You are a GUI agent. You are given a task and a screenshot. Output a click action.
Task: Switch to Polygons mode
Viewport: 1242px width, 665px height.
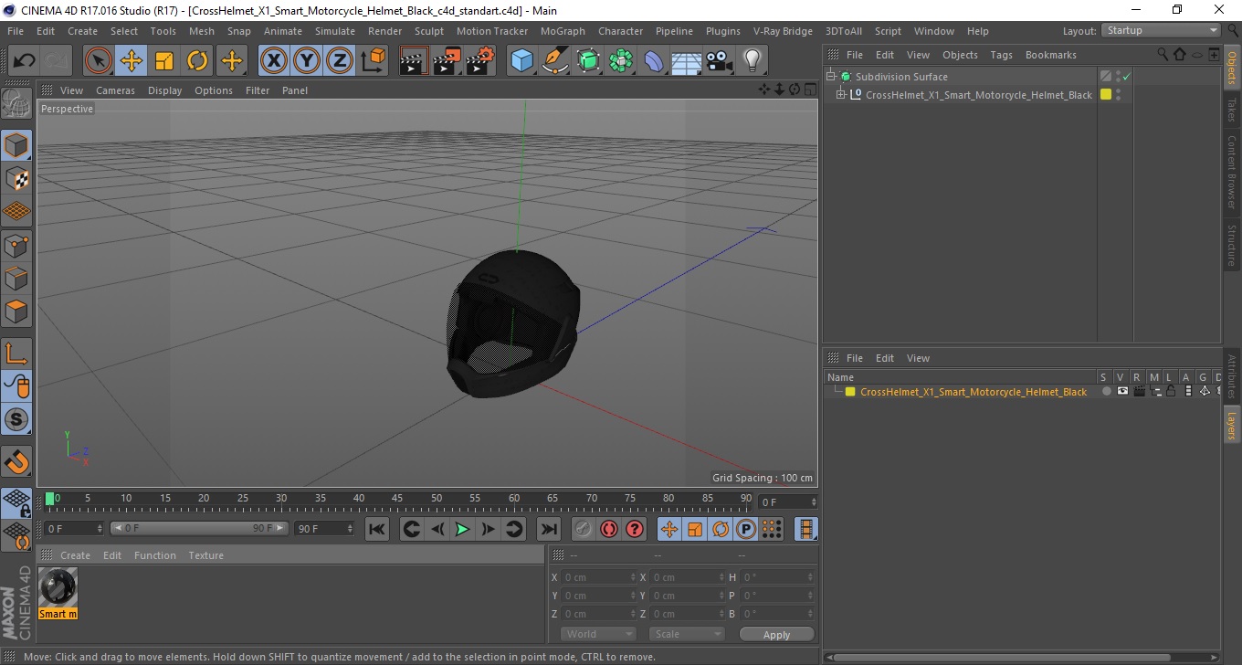pyautogui.click(x=16, y=311)
